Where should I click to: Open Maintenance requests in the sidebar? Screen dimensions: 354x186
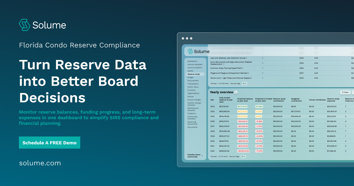click(x=193, y=109)
